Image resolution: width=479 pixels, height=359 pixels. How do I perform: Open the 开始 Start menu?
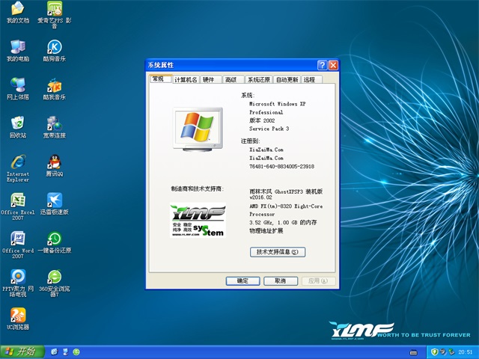pyautogui.click(x=19, y=352)
